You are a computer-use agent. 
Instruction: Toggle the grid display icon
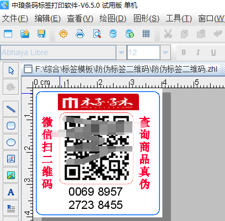(146, 34)
